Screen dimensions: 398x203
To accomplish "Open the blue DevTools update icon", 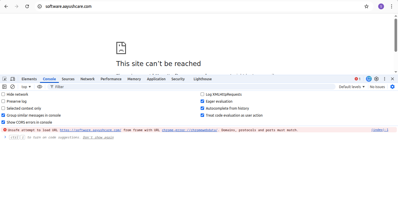I will point(369,79).
